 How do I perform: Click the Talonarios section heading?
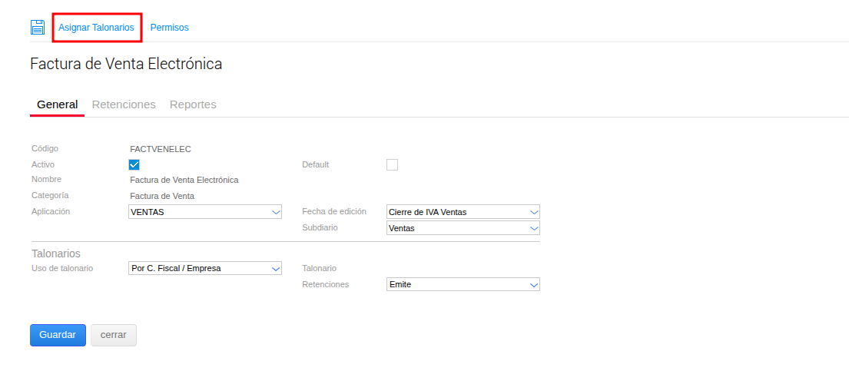pos(56,253)
